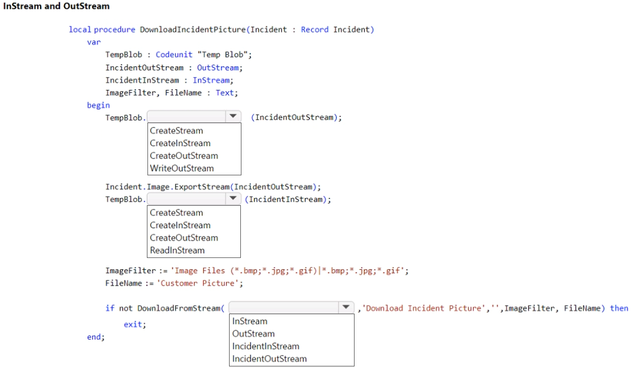This screenshot has width=632, height=367.
Task: Click the "InStream and OutStream" heading
Action: (57, 6)
